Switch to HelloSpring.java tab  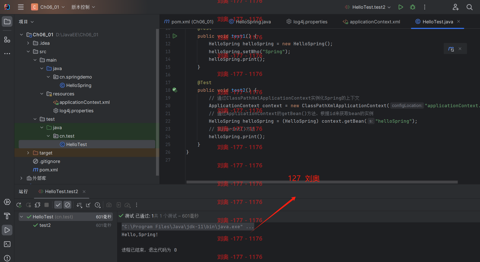(250, 22)
